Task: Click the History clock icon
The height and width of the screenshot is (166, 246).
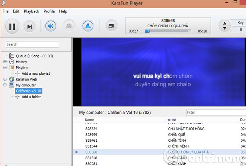Action: pos(12,62)
